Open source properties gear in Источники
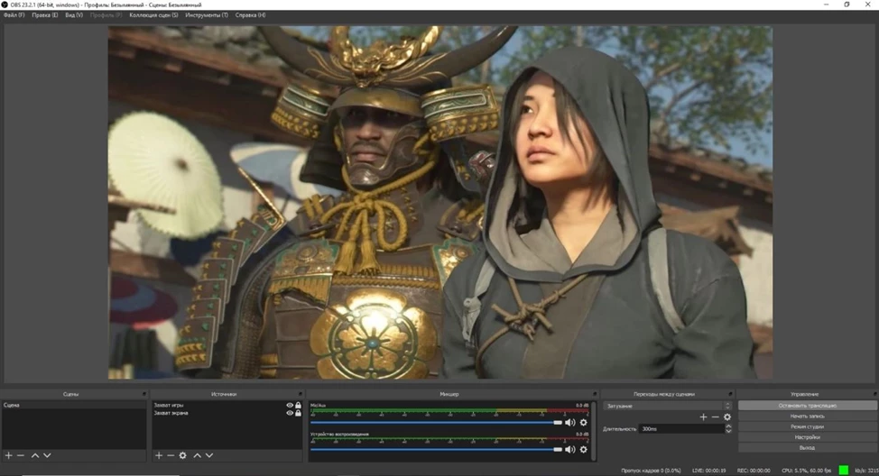 tap(183, 455)
